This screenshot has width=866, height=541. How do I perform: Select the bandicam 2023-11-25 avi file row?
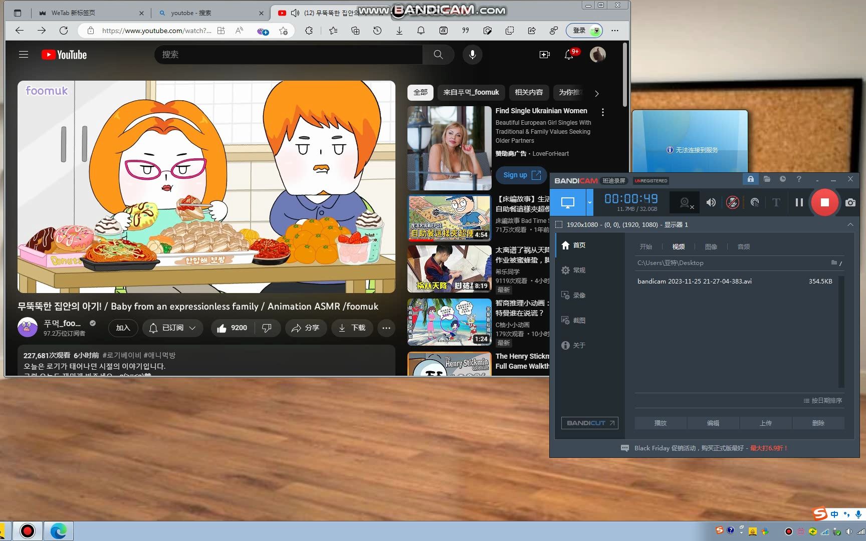tap(736, 282)
